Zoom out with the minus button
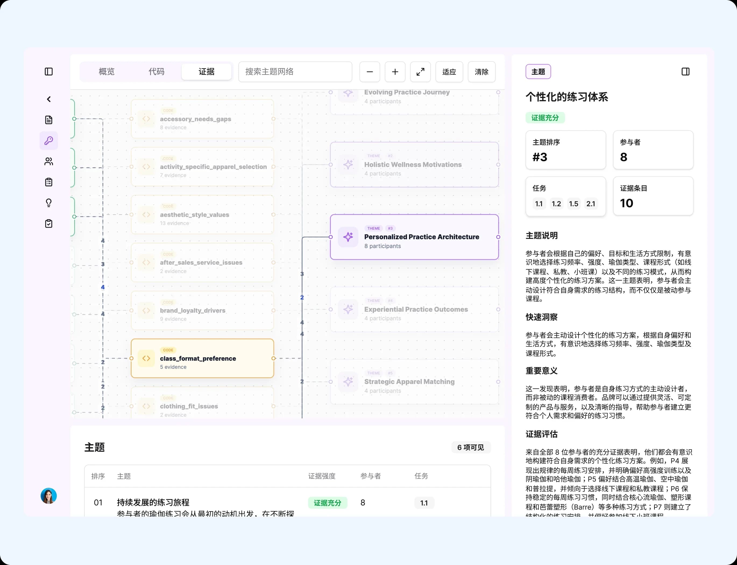Screen dimensions: 737x565 pyautogui.click(x=370, y=72)
